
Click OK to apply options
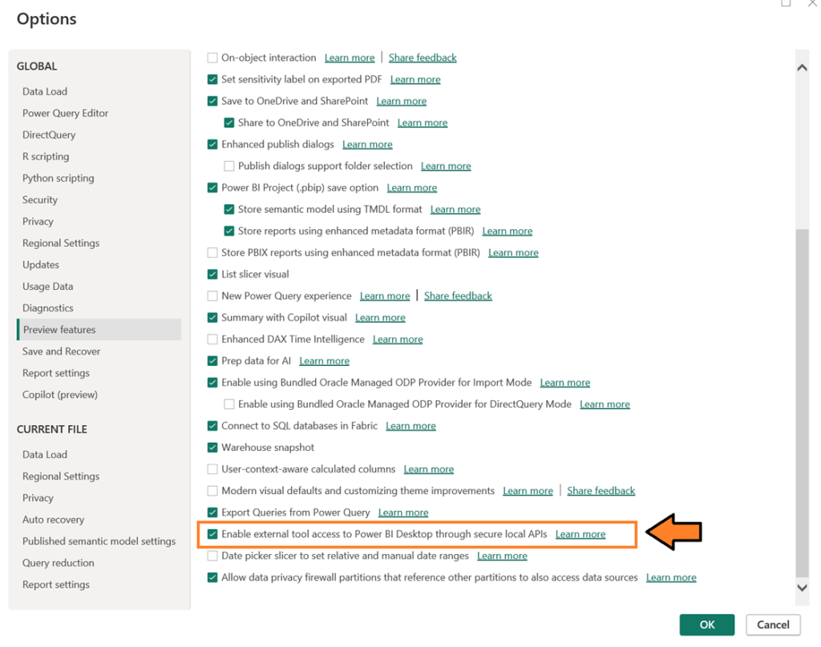tap(707, 625)
